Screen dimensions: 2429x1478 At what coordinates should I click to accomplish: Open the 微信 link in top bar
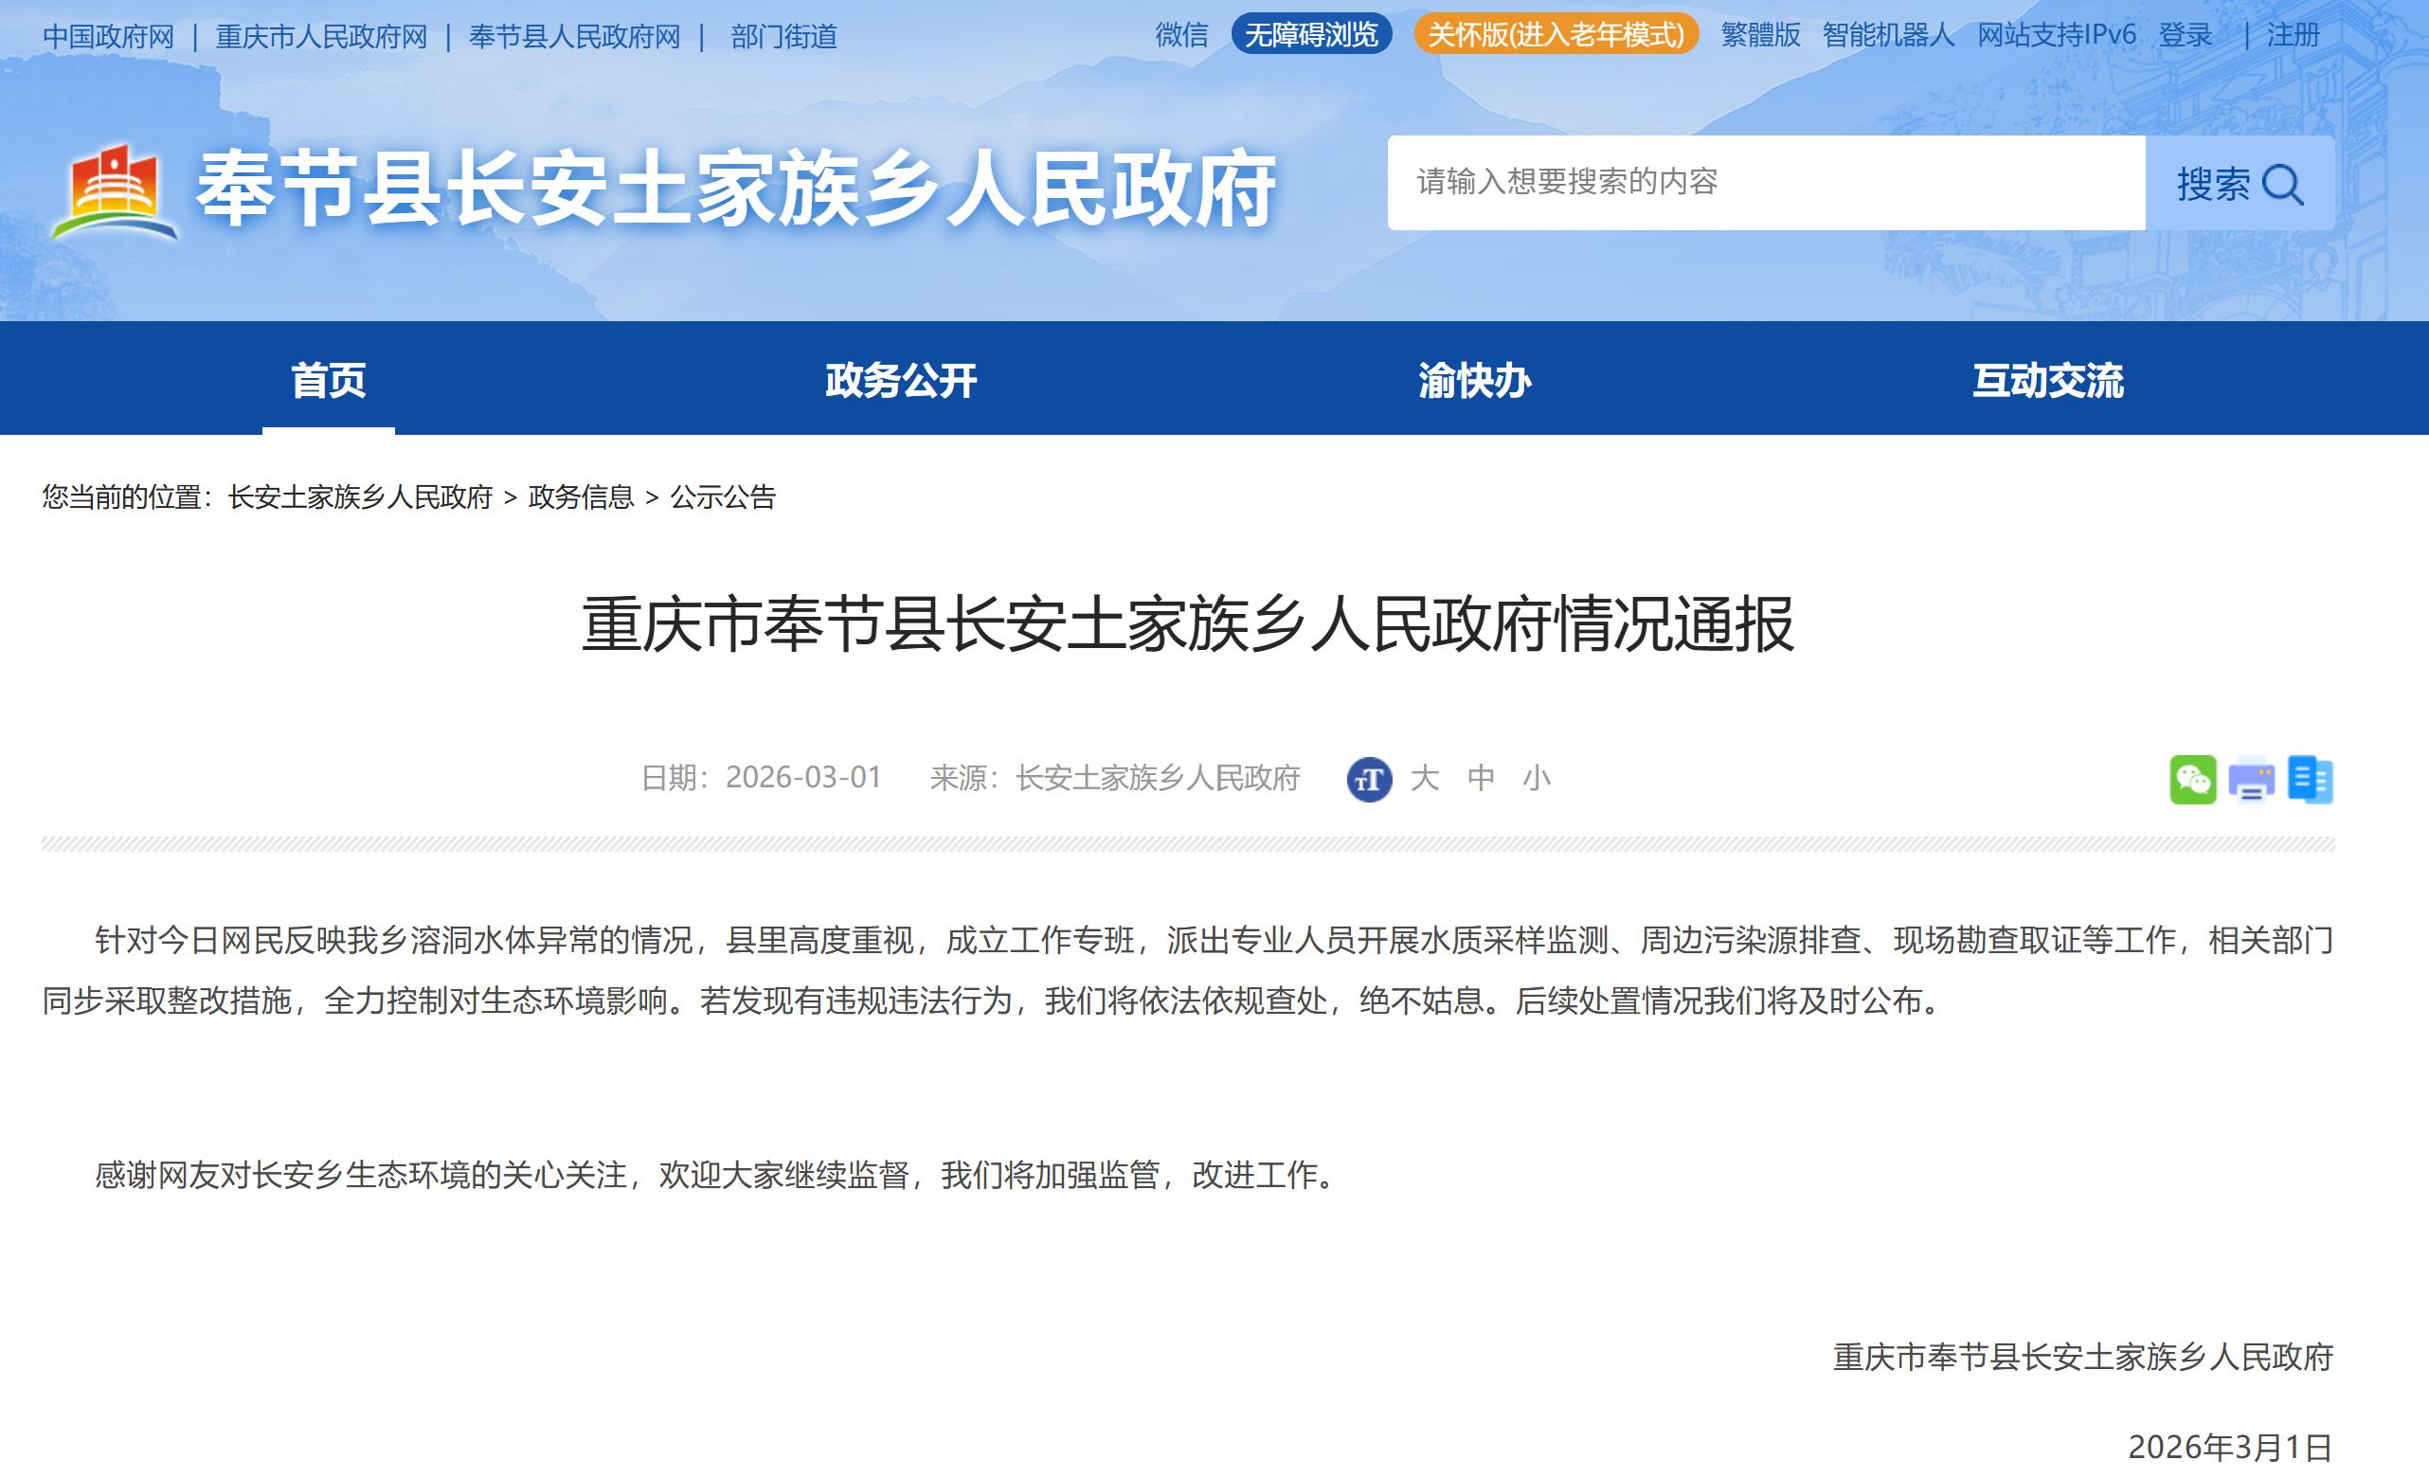coord(1181,34)
